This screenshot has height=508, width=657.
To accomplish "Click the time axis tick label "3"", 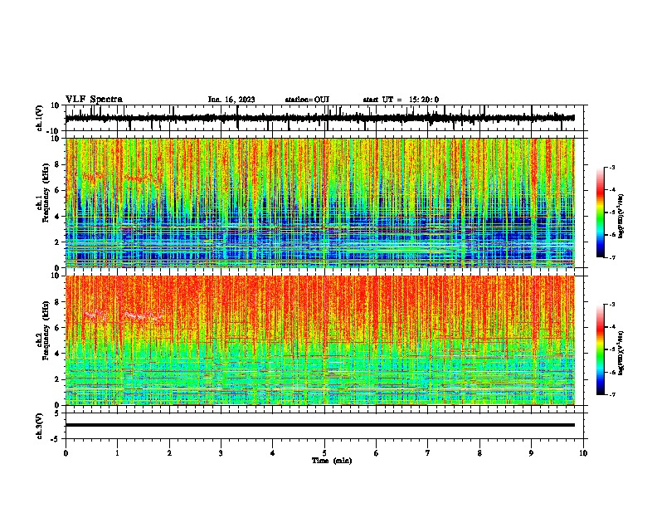I will (221, 453).
